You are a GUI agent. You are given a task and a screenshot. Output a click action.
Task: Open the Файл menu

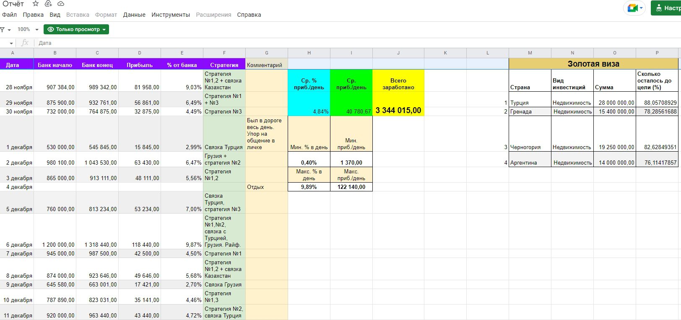(9, 15)
